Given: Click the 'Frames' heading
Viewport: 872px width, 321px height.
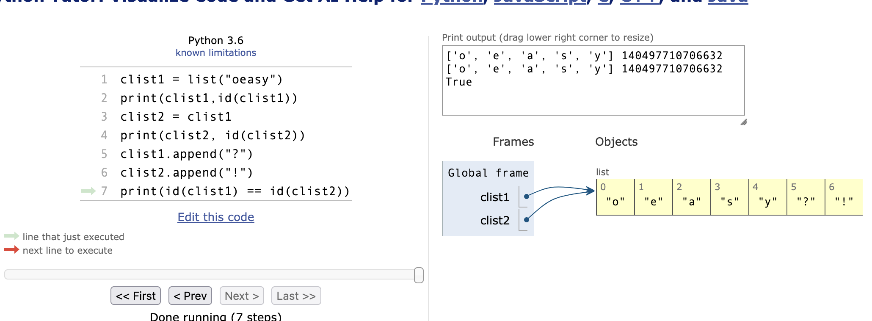Looking at the screenshot, I should [x=513, y=141].
